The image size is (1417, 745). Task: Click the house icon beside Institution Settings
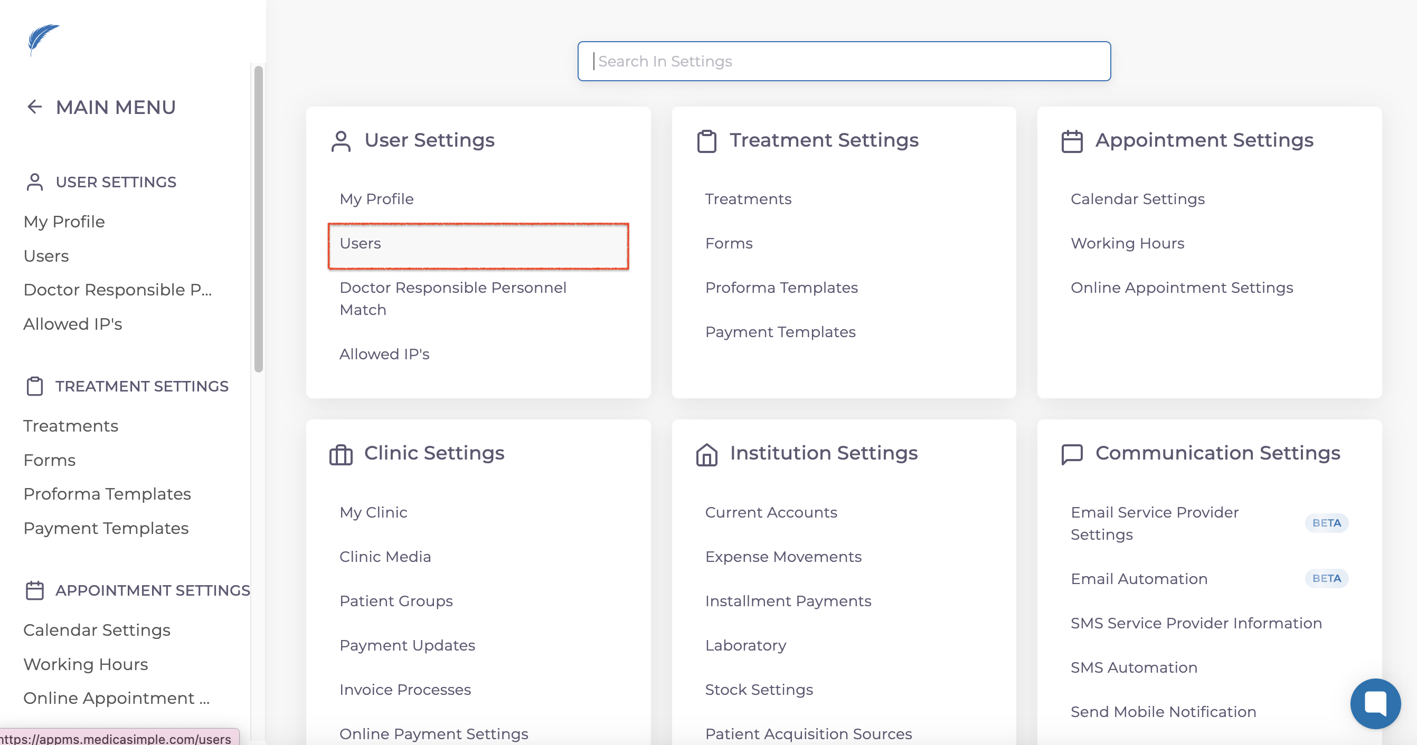(x=706, y=454)
